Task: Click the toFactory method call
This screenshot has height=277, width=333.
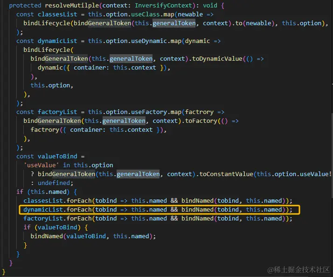Action: 201,121
